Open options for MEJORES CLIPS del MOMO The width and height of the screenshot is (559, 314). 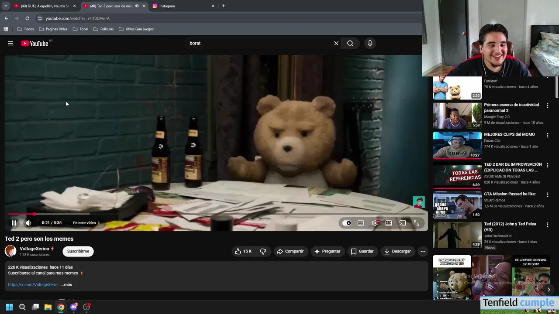pyautogui.click(x=548, y=135)
